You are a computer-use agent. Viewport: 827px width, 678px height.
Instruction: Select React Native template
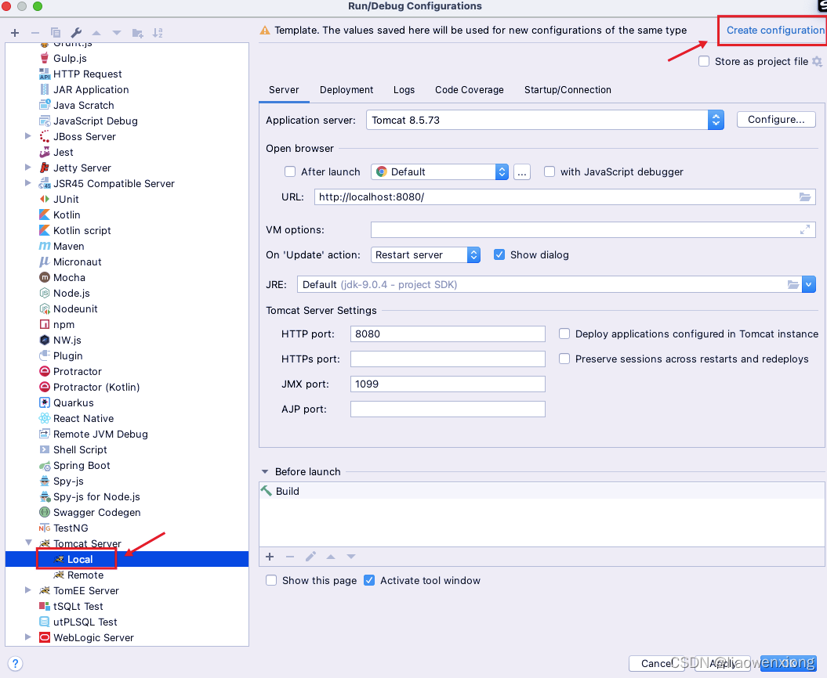(83, 419)
